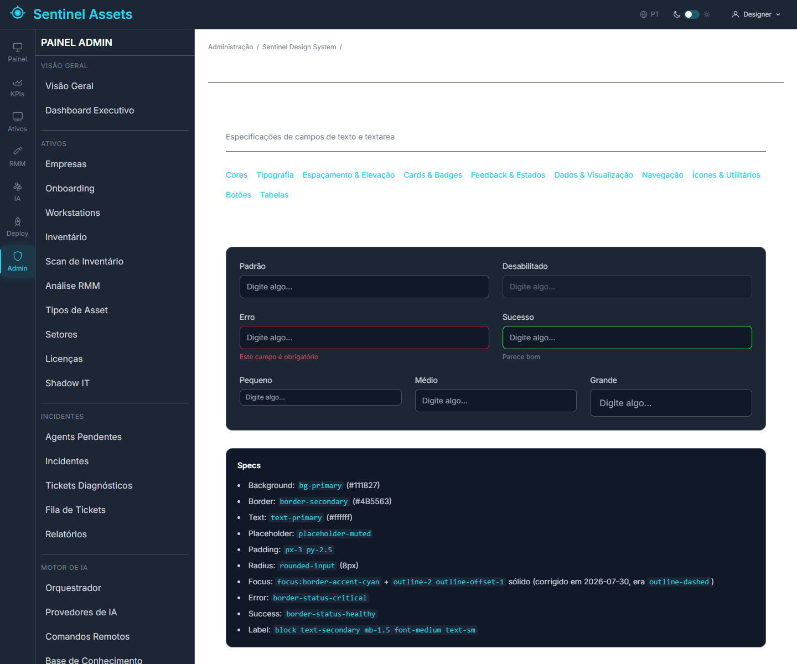Click the PAINEL ADMIN heading
797x664 pixels.
click(x=76, y=43)
